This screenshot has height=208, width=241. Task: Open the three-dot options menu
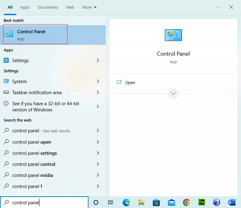(218, 7)
